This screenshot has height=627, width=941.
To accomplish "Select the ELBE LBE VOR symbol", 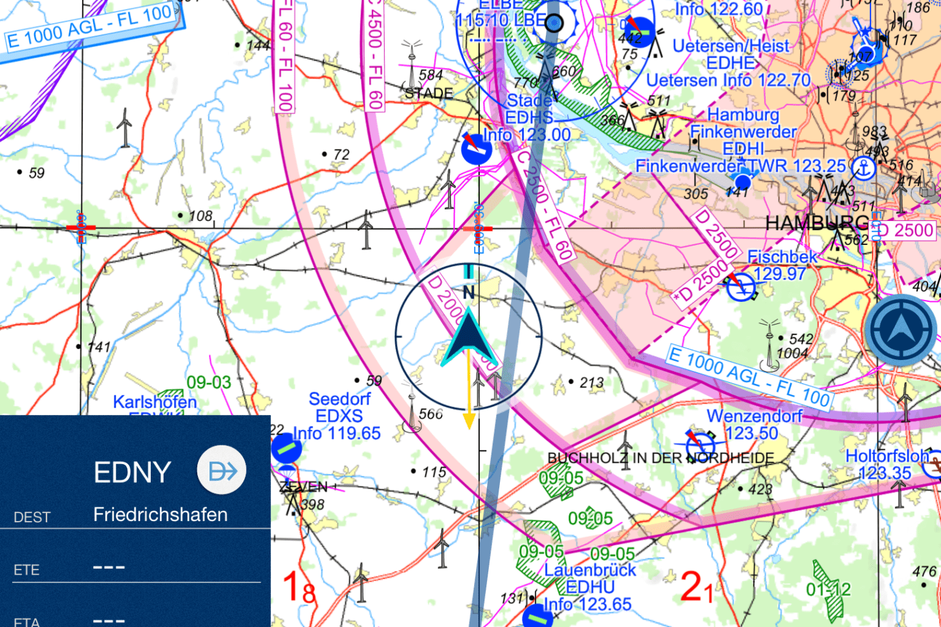I will point(554,23).
